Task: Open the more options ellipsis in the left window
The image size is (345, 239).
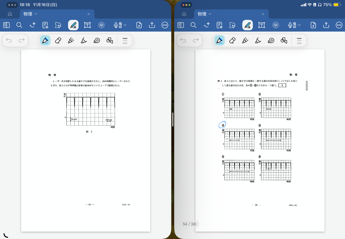Action: (165, 25)
